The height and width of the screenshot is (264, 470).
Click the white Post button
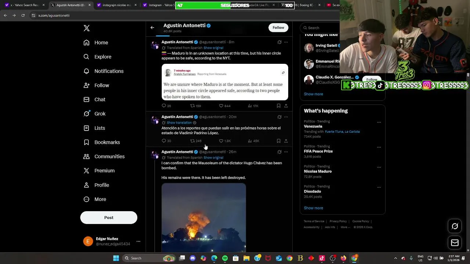point(109,217)
